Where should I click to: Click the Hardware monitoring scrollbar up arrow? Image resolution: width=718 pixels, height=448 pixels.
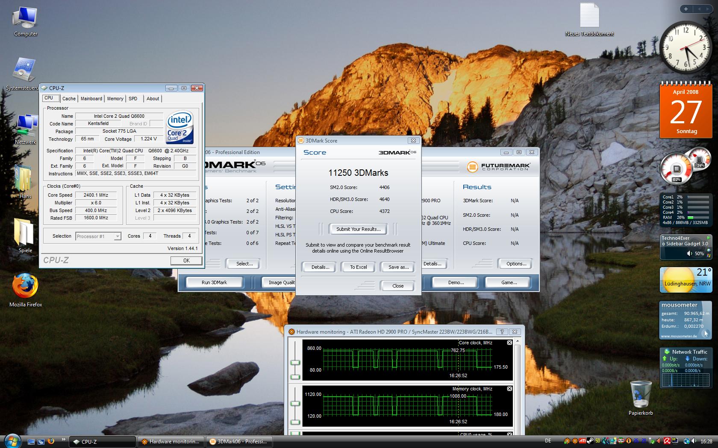click(518, 341)
